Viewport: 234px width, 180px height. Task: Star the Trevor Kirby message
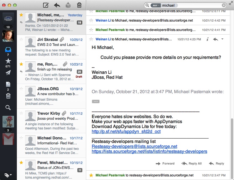(21, 113)
